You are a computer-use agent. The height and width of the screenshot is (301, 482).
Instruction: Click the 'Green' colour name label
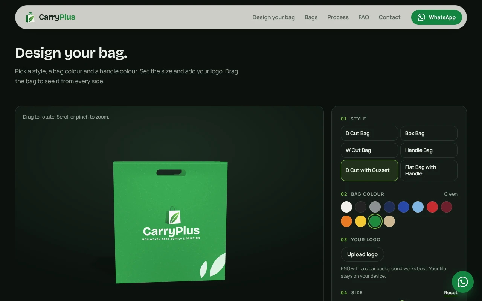coord(451,194)
